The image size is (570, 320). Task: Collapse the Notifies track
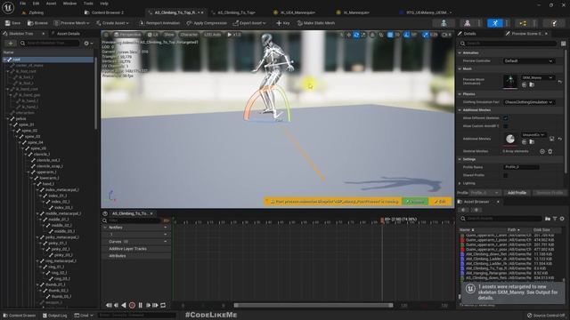tap(105, 228)
